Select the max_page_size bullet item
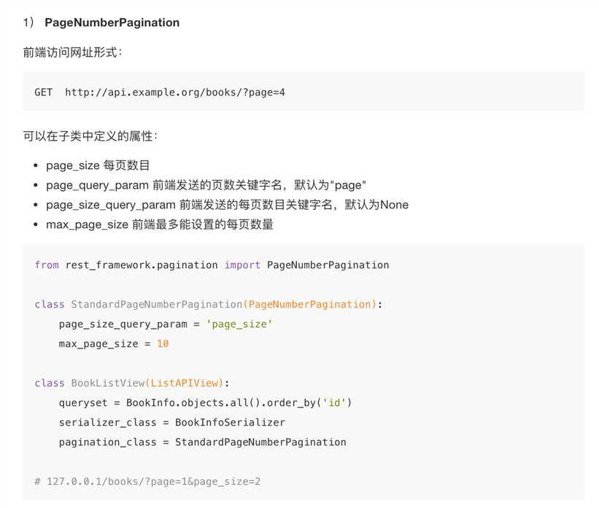 coord(160,224)
